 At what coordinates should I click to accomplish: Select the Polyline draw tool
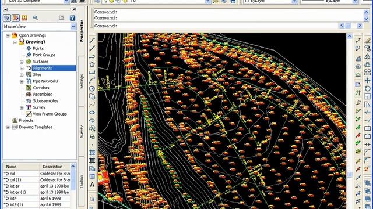tap(92, 56)
